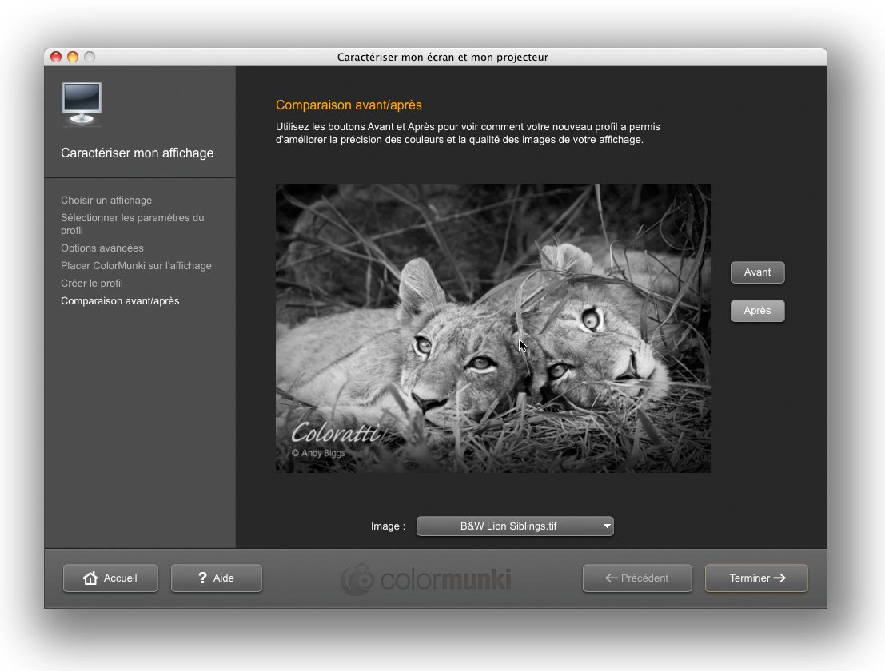Select 'Comparaison avant/après' step
Image resolution: width=885 pixels, height=671 pixels.
(x=120, y=301)
